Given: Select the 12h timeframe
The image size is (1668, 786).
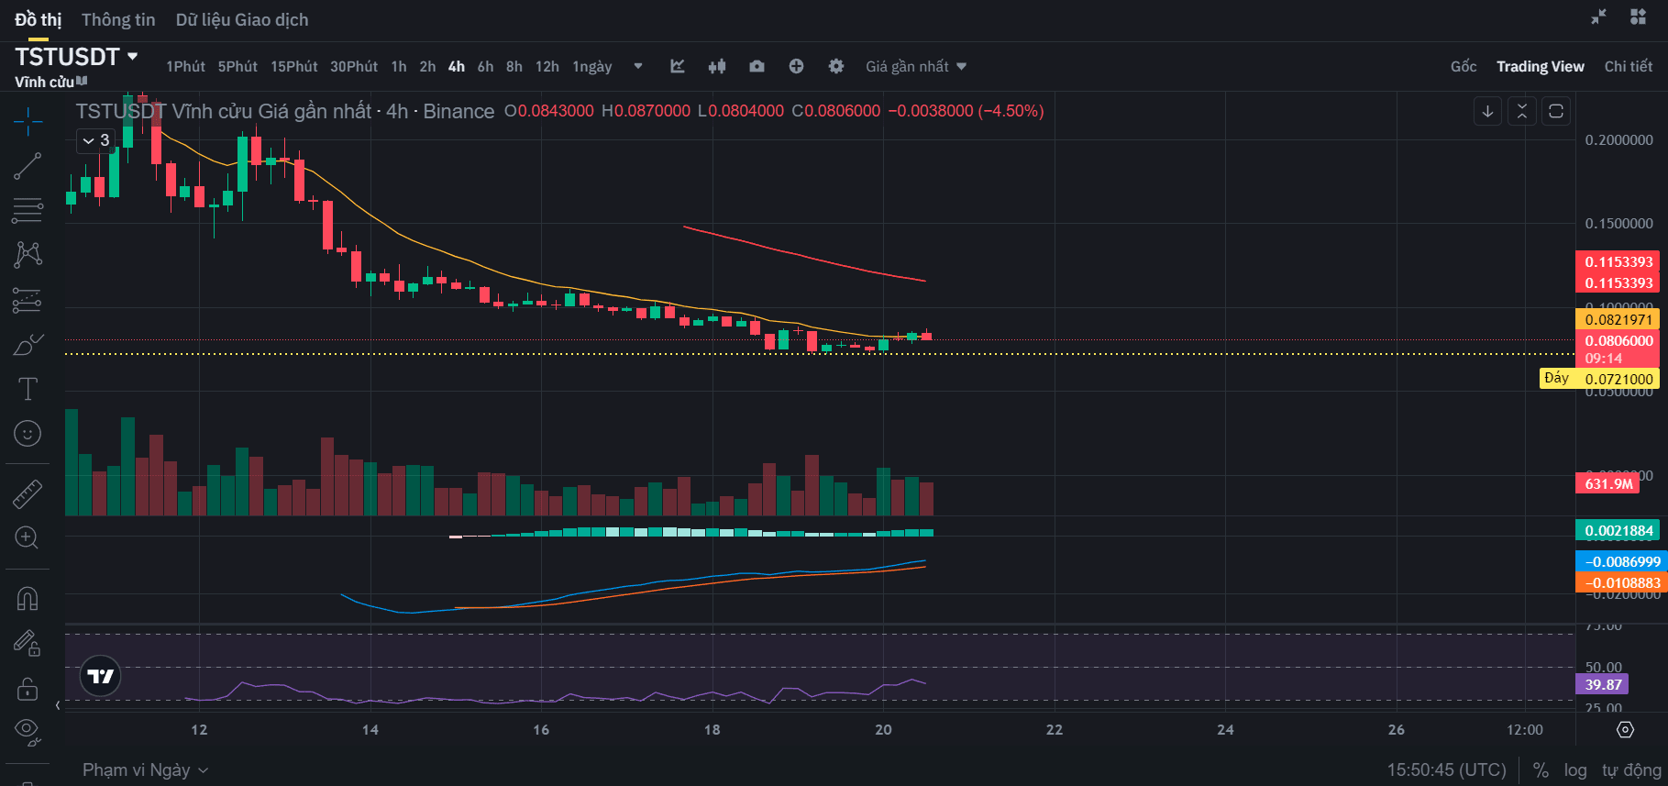Looking at the screenshot, I should coord(547,66).
